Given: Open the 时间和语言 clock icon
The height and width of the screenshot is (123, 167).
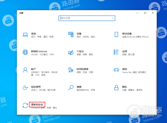Looking at the screenshot, I should tap(71, 70).
